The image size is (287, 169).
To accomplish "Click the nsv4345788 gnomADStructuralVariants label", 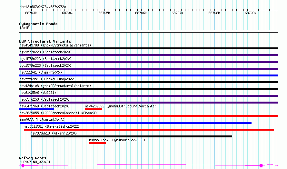I will [x=55, y=45].
